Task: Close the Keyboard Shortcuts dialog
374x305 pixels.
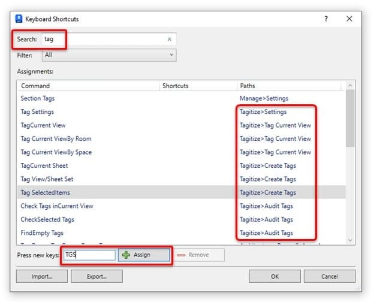Action: coord(349,19)
